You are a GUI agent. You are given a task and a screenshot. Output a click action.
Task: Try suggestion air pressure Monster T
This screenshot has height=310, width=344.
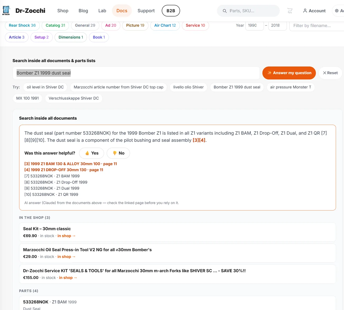tap(291, 87)
